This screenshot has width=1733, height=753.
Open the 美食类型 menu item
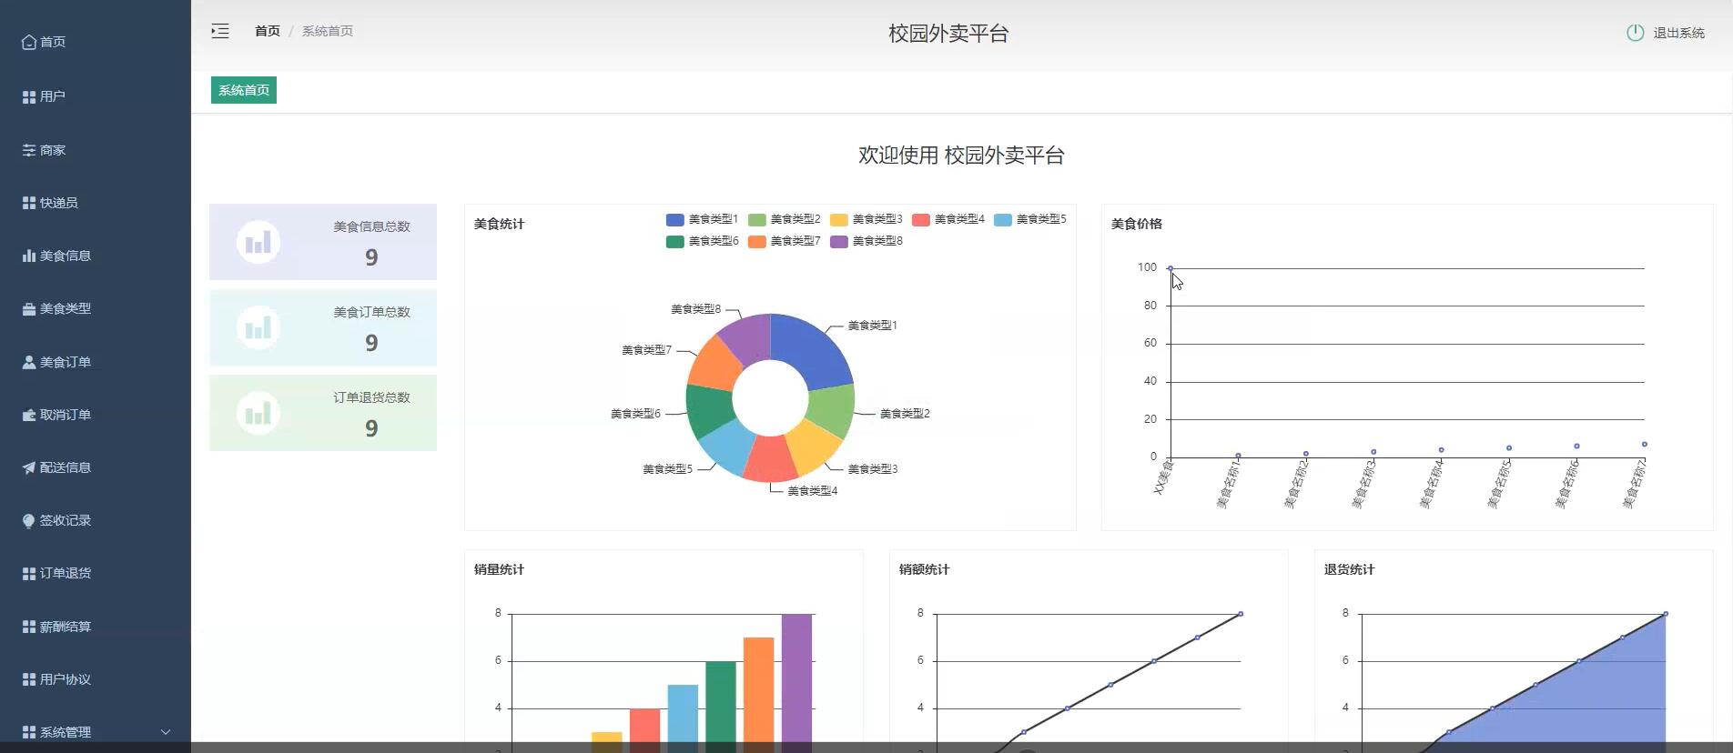coord(96,308)
